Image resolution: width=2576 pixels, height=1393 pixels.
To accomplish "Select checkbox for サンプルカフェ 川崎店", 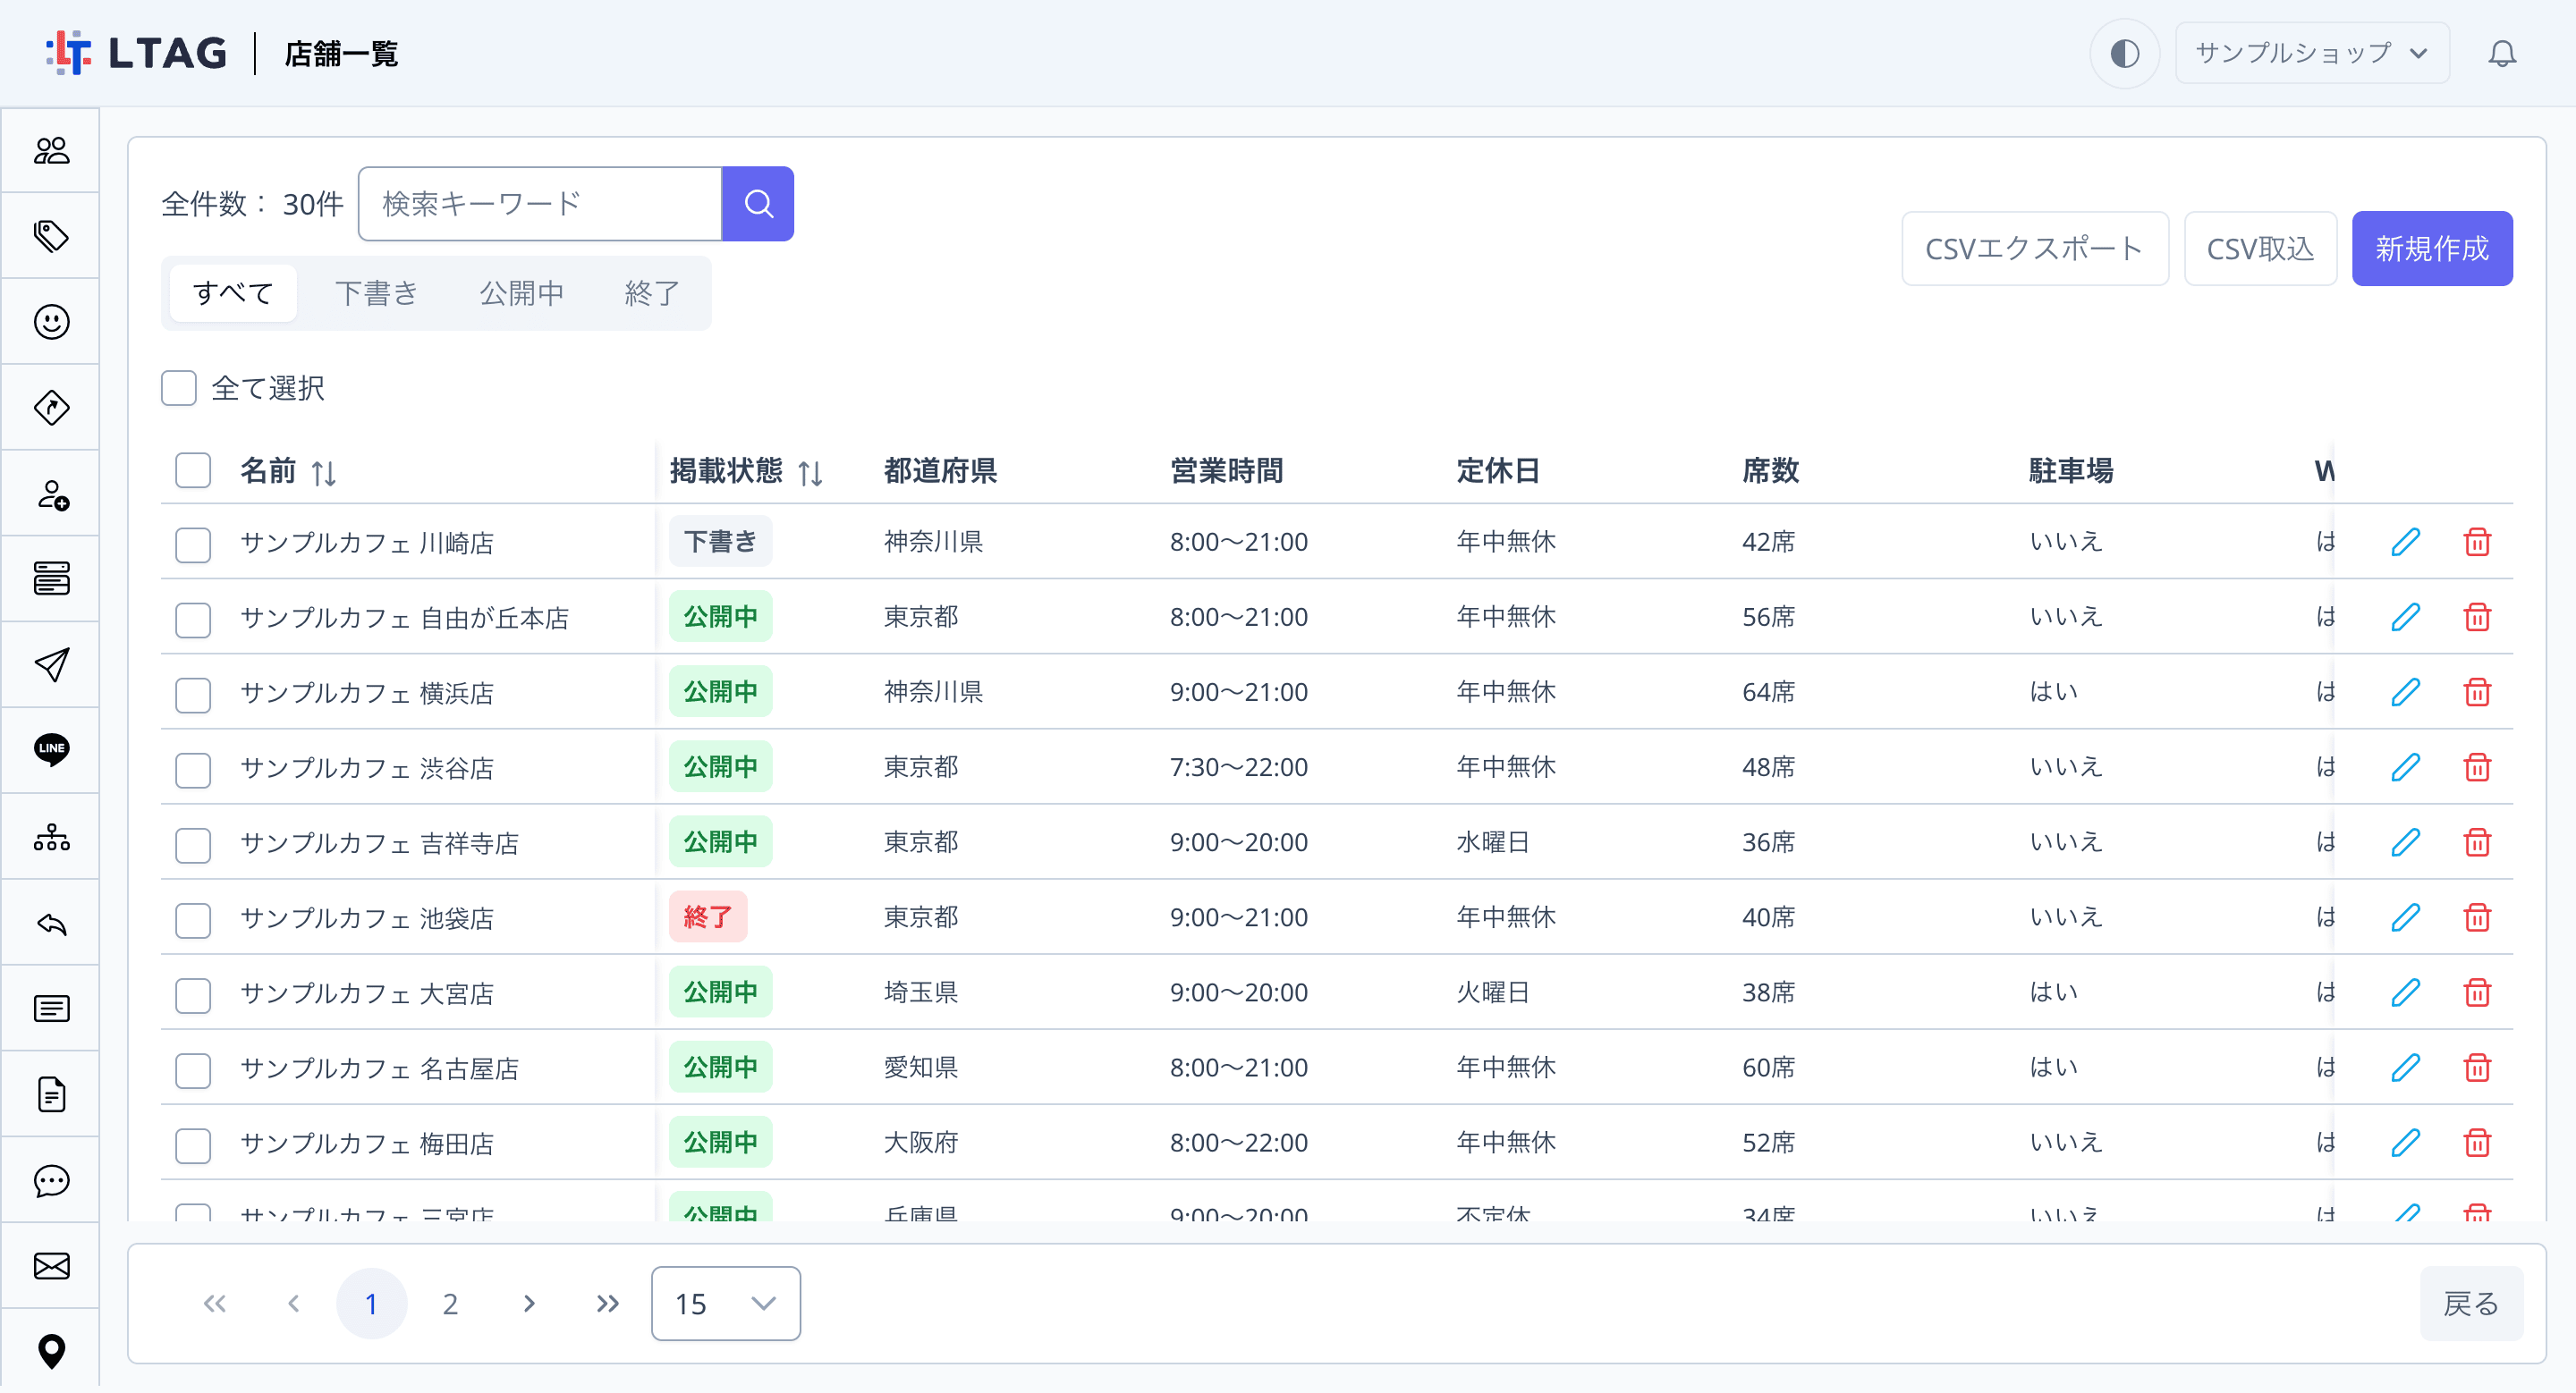I will [193, 544].
